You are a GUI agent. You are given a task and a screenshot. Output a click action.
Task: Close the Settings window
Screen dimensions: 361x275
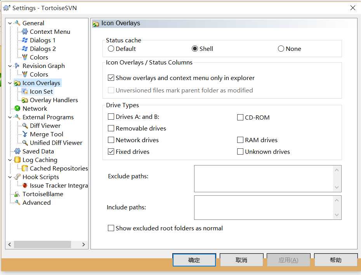click(353, 8)
